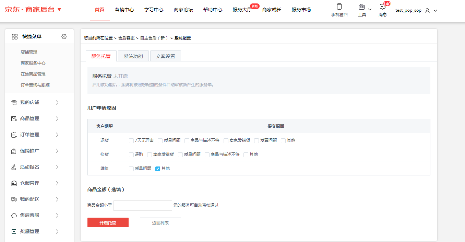Viewport: 465px width, 242px height.
Task: Expand 仓储管理 with its chevron arrow
Action: pyautogui.click(x=57, y=183)
